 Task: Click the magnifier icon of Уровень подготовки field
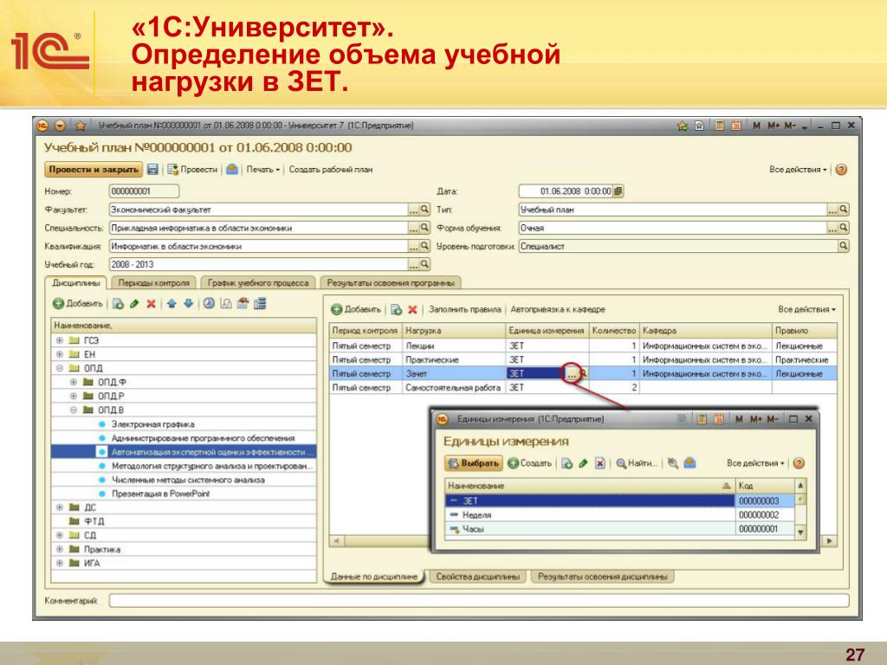[x=843, y=246]
